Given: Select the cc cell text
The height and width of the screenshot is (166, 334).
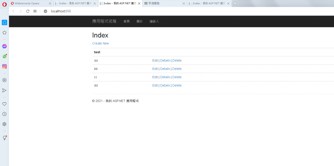Looking at the screenshot, I should (x=96, y=77).
